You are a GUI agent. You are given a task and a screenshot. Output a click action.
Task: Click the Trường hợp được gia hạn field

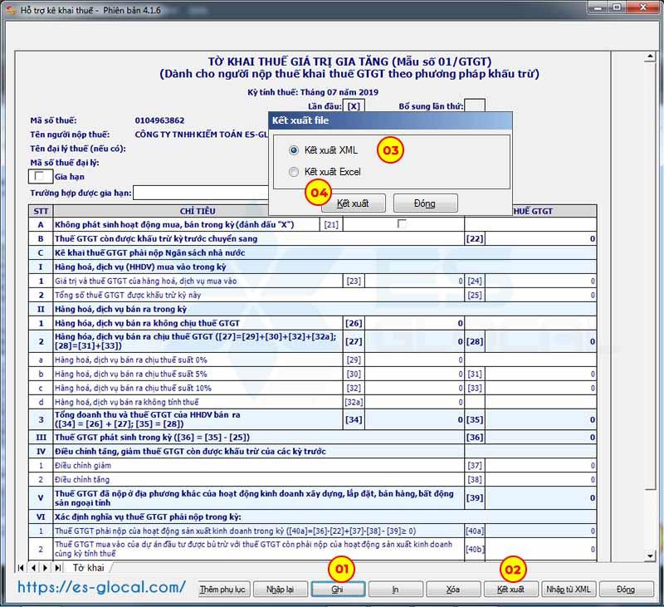click(201, 193)
